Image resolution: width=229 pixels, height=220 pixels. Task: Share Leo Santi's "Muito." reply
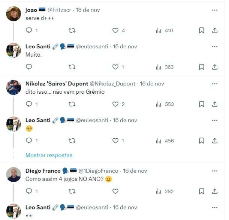(x=215, y=67)
